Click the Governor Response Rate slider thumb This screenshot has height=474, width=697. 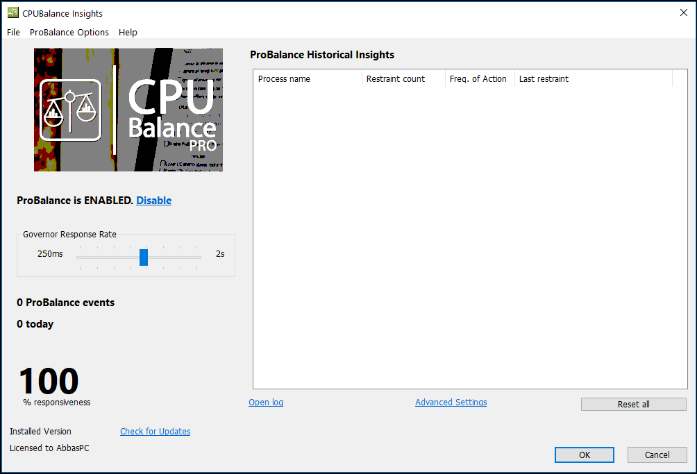[144, 257]
